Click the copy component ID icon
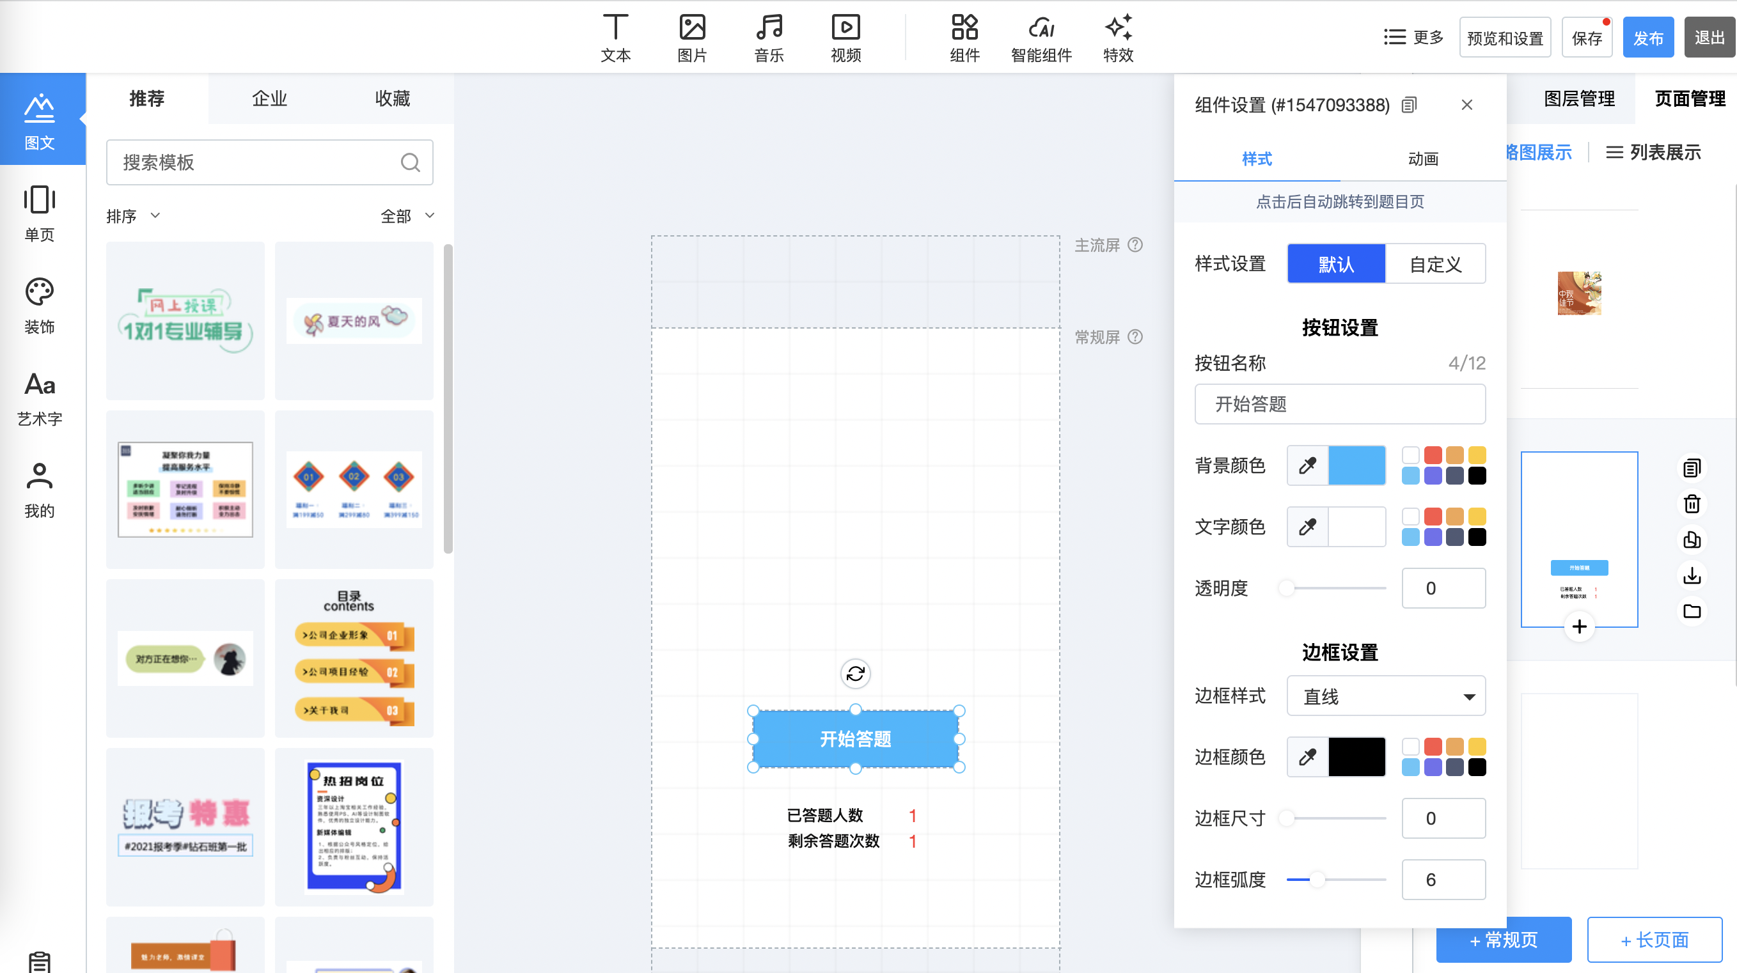This screenshot has height=973, width=1737. (1409, 104)
